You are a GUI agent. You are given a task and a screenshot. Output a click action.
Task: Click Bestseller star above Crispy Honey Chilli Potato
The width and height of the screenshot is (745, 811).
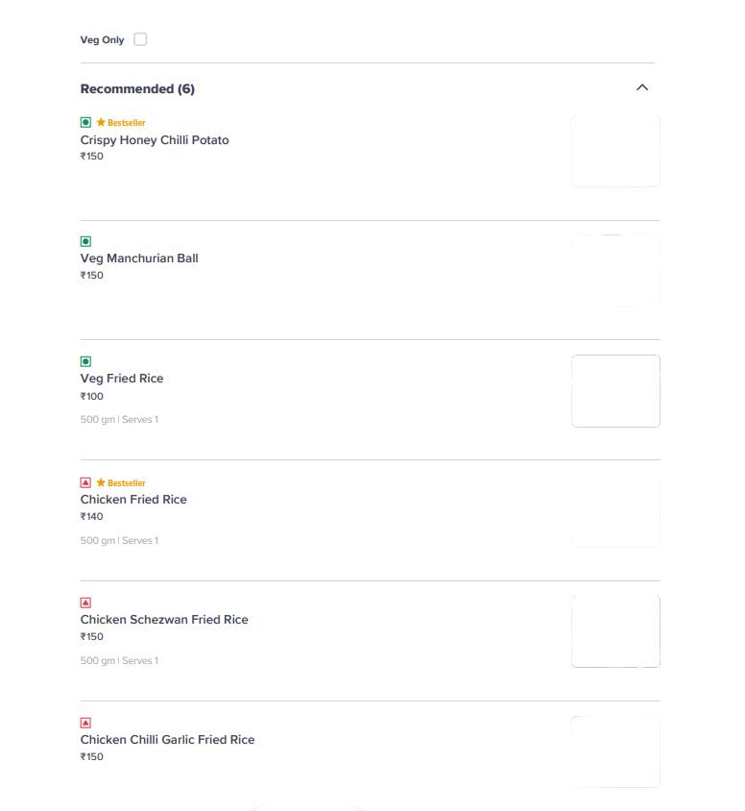[x=101, y=122]
